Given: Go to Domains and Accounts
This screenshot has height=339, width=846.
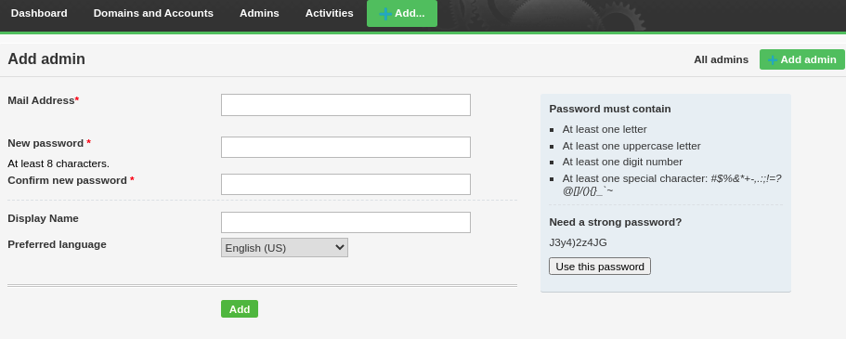Looking at the screenshot, I should 153,14.
